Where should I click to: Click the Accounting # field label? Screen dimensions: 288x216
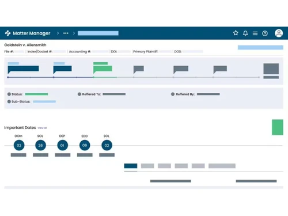[x=80, y=51]
